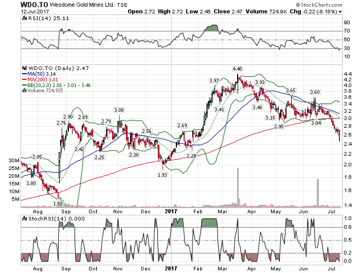Click the 'Chg -0.22 (-8.18%)' value

click(313, 11)
